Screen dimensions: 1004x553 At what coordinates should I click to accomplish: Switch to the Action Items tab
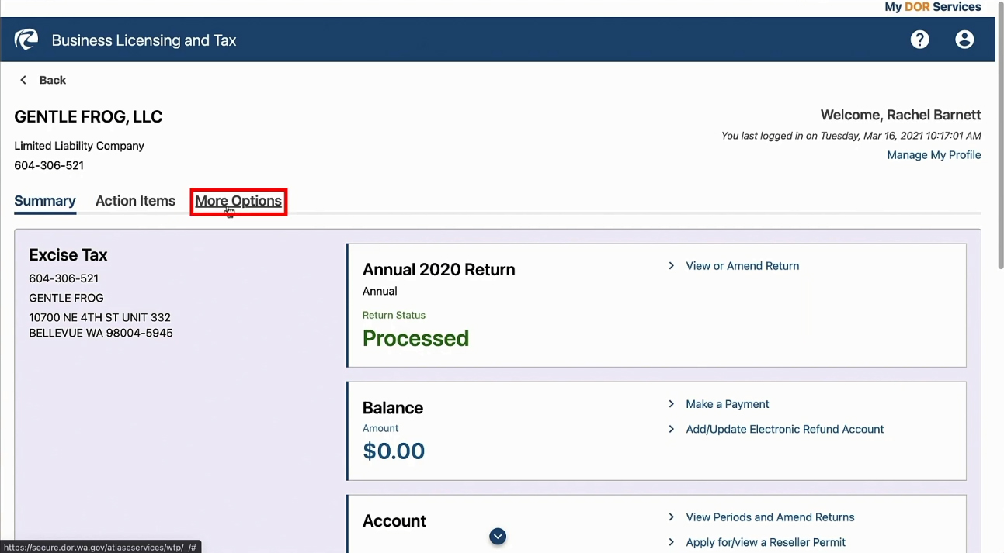(135, 201)
